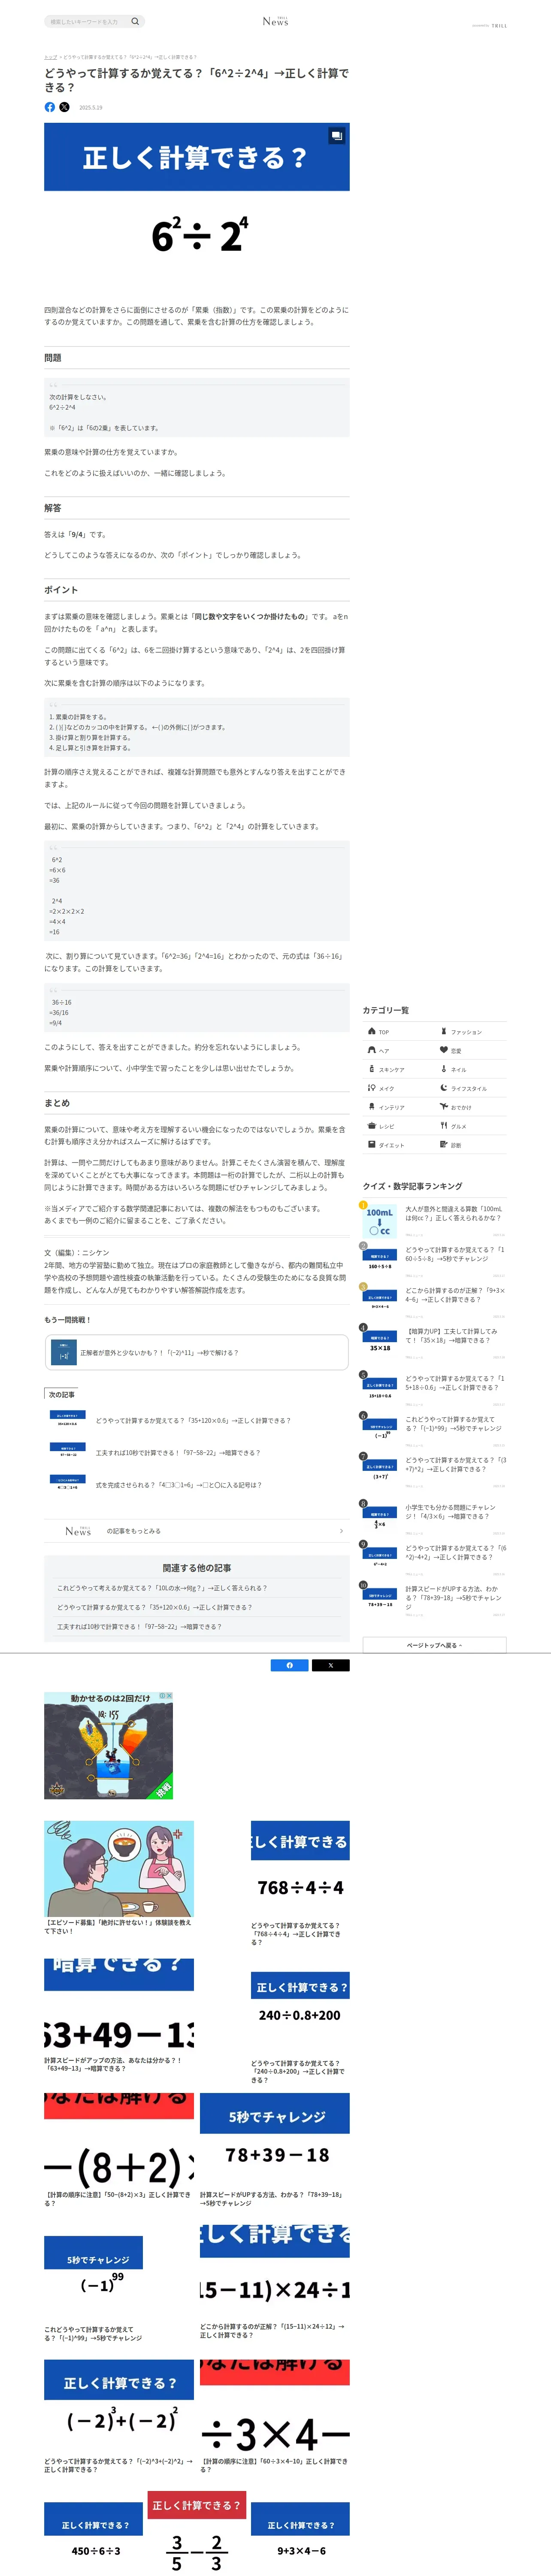
Task: Click の記事をもっとみる link
Action: pyautogui.click(x=197, y=1531)
